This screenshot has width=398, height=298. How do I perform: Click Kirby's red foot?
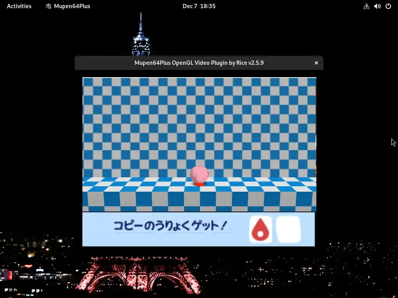point(199,184)
